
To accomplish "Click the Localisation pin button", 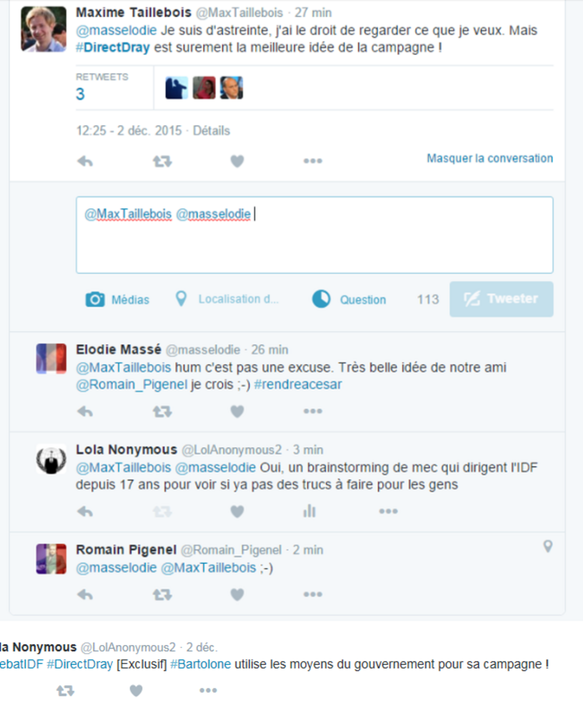I will 226,299.
